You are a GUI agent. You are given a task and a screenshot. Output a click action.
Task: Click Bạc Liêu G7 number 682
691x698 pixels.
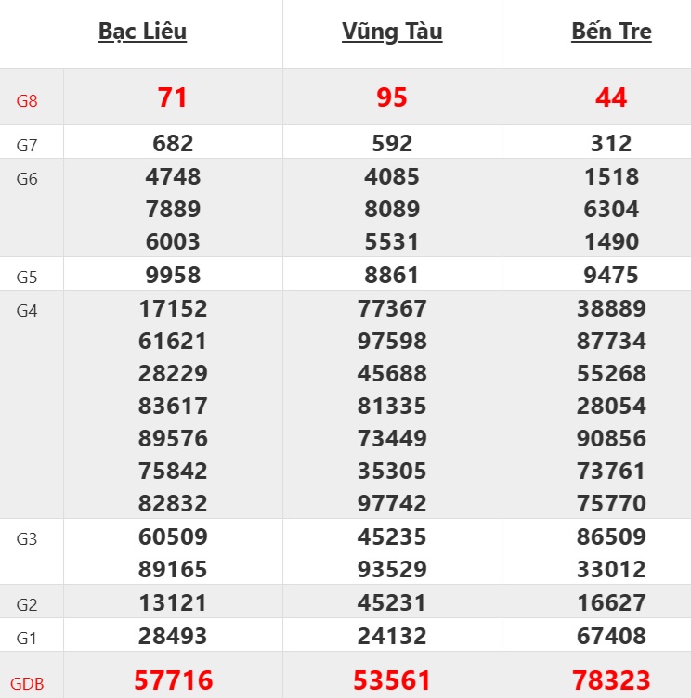(x=173, y=144)
